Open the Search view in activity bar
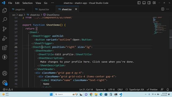 pyautogui.click(x=5, y=20)
